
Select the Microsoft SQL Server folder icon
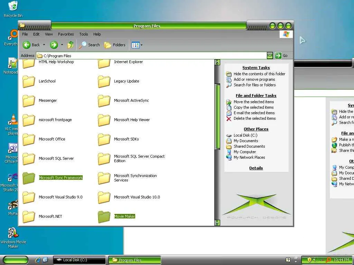(29, 159)
